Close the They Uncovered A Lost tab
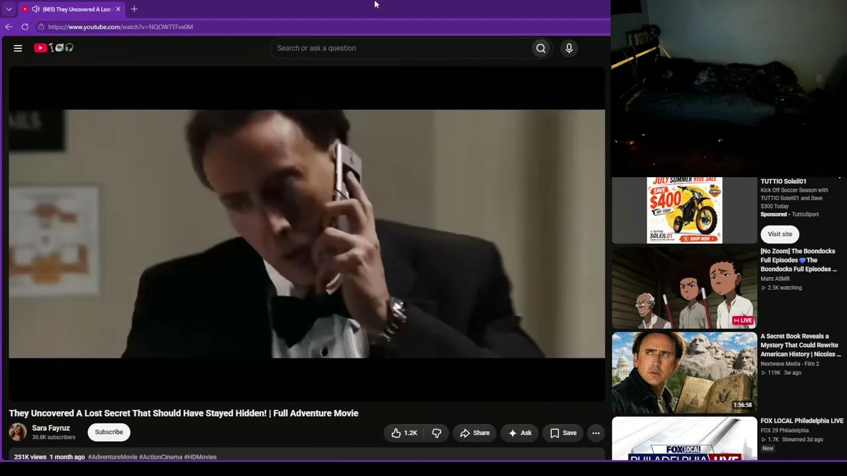 [x=118, y=9]
